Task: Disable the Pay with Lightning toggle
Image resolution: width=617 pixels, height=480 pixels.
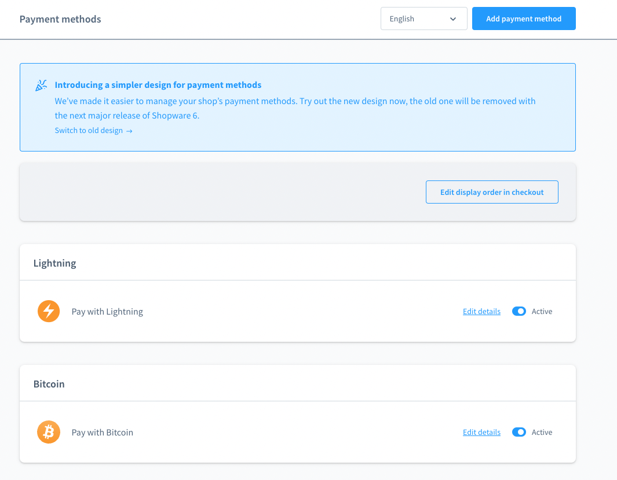Action: click(x=519, y=311)
